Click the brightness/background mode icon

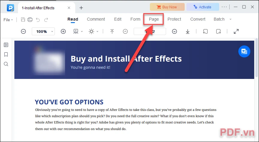pyautogui.click(x=91, y=31)
